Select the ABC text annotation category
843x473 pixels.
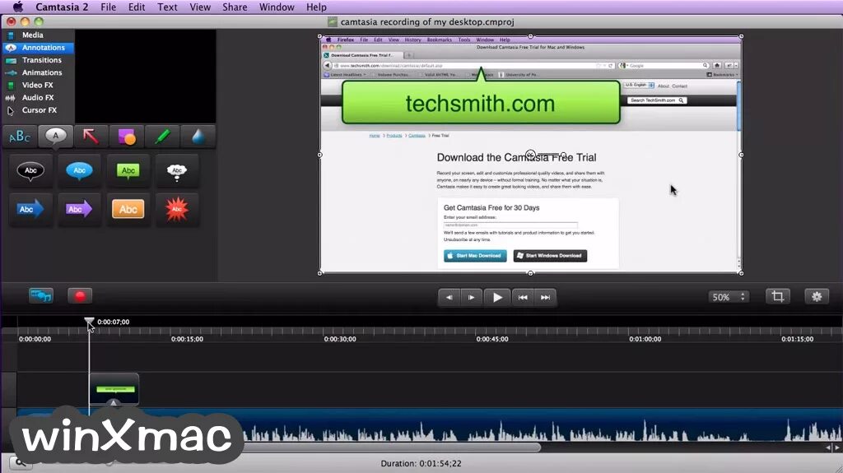[20, 137]
